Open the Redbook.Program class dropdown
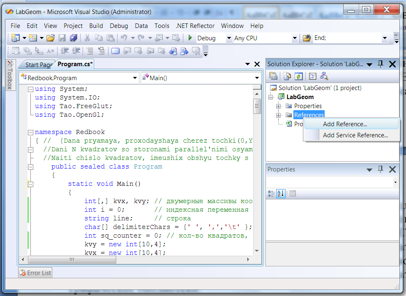The height and width of the screenshot is (296, 406). (135, 78)
